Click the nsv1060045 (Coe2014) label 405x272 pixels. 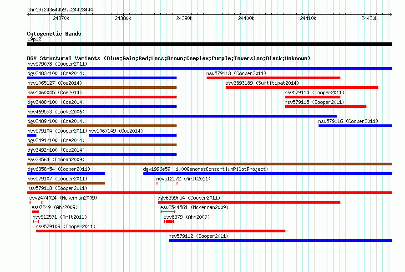(x=55, y=92)
